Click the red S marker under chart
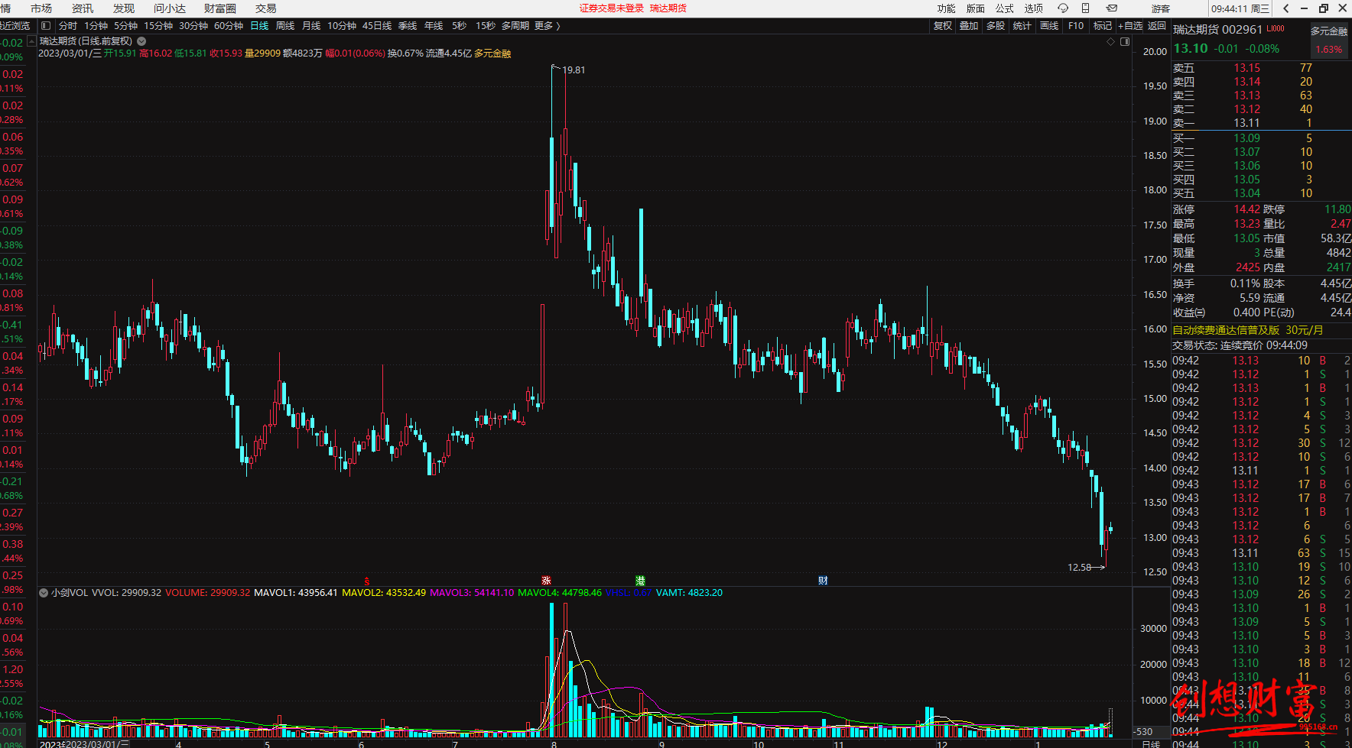Image resolution: width=1352 pixels, height=748 pixels. (367, 581)
